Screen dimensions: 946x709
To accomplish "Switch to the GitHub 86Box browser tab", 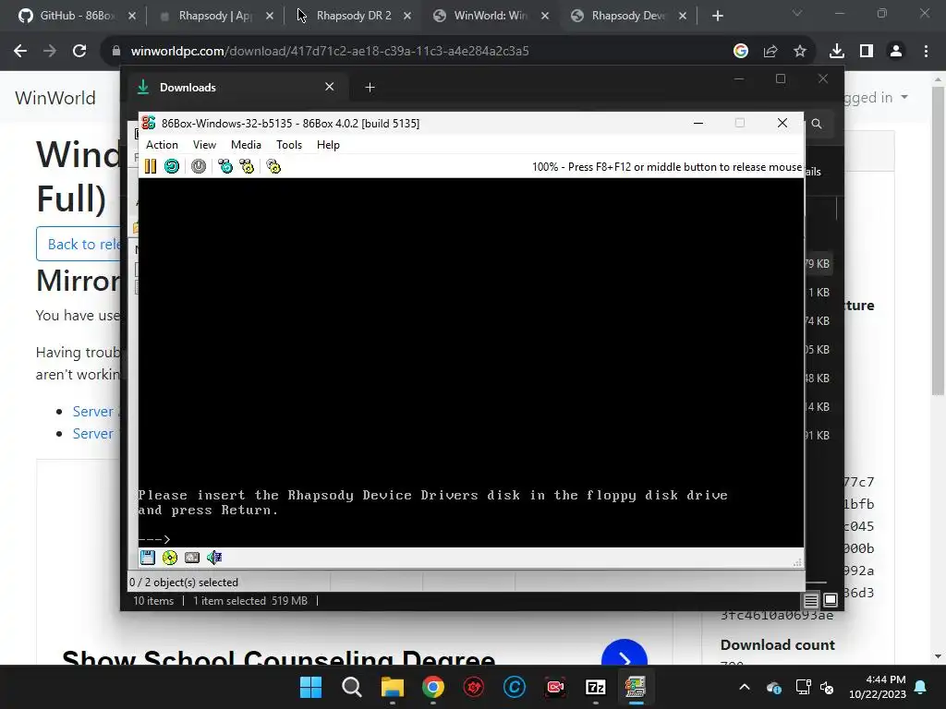I will [x=78, y=16].
